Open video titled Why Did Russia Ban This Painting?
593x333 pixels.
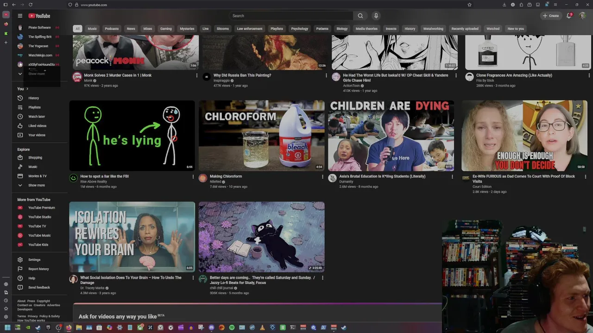(242, 75)
